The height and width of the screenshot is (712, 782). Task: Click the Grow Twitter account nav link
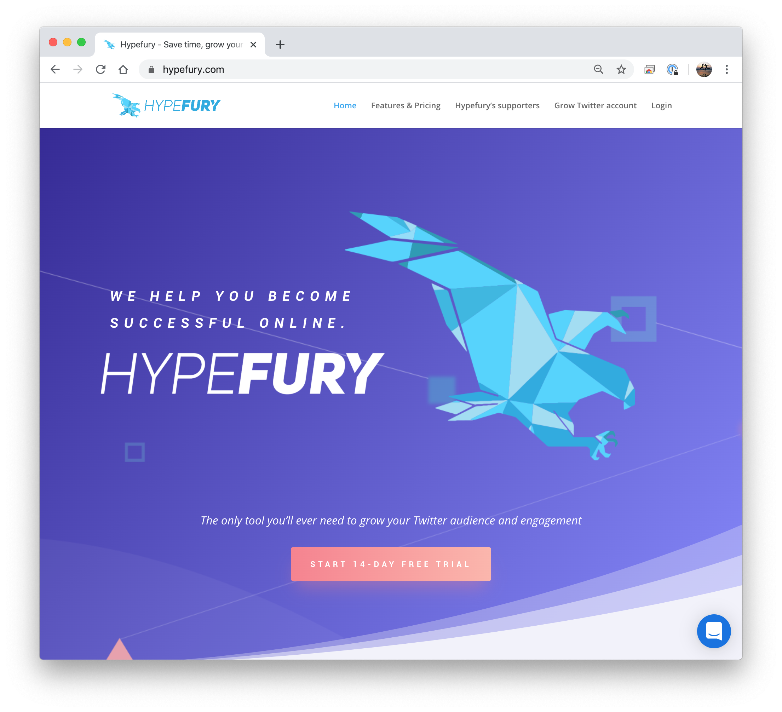click(596, 105)
